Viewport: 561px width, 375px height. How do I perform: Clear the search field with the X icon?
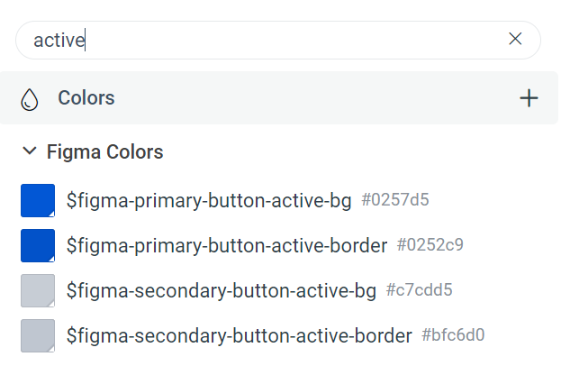coord(515,39)
